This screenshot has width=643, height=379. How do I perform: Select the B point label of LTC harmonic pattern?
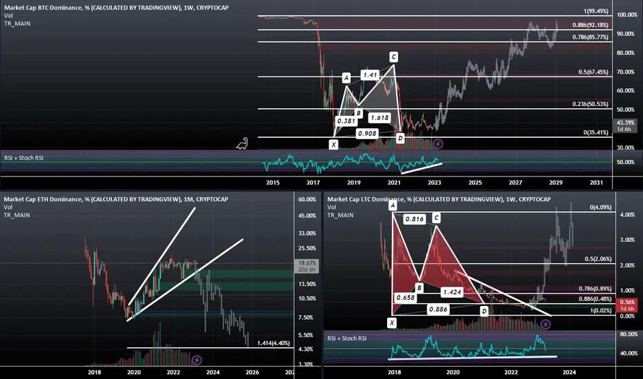pyautogui.click(x=419, y=288)
